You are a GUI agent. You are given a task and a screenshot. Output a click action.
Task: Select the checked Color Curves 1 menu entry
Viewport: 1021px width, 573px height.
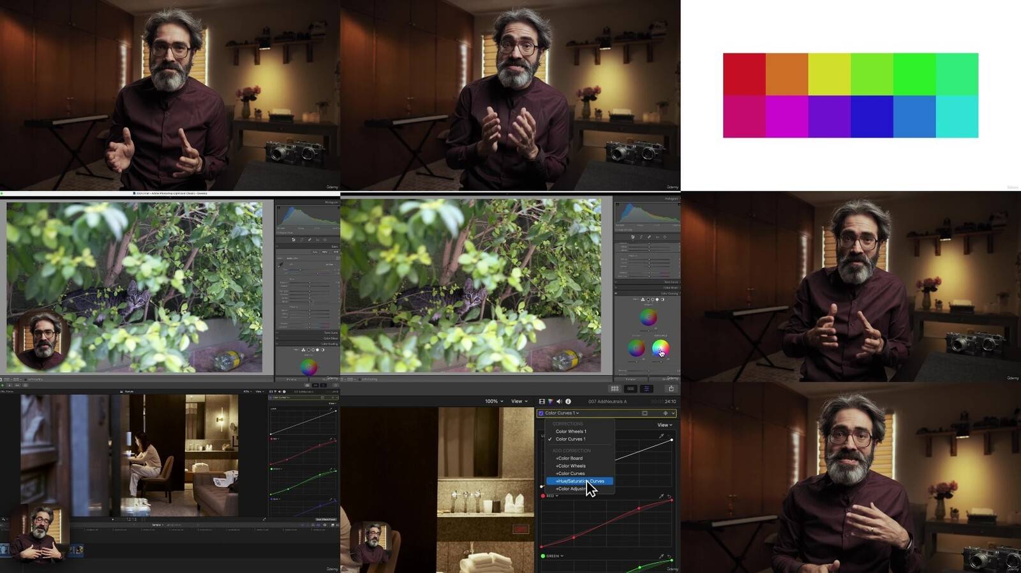pyautogui.click(x=570, y=439)
